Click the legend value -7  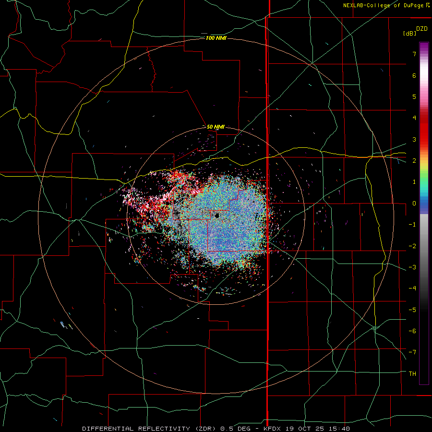pyautogui.click(x=412, y=352)
